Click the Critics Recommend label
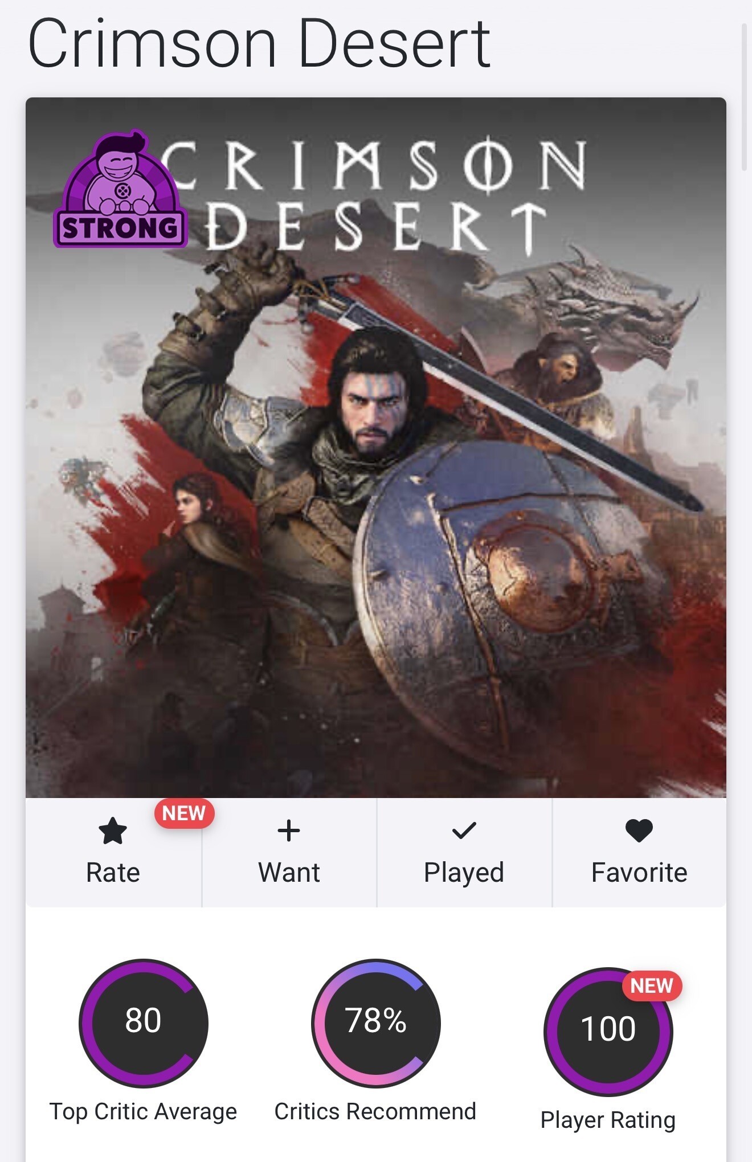 (375, 1111)
